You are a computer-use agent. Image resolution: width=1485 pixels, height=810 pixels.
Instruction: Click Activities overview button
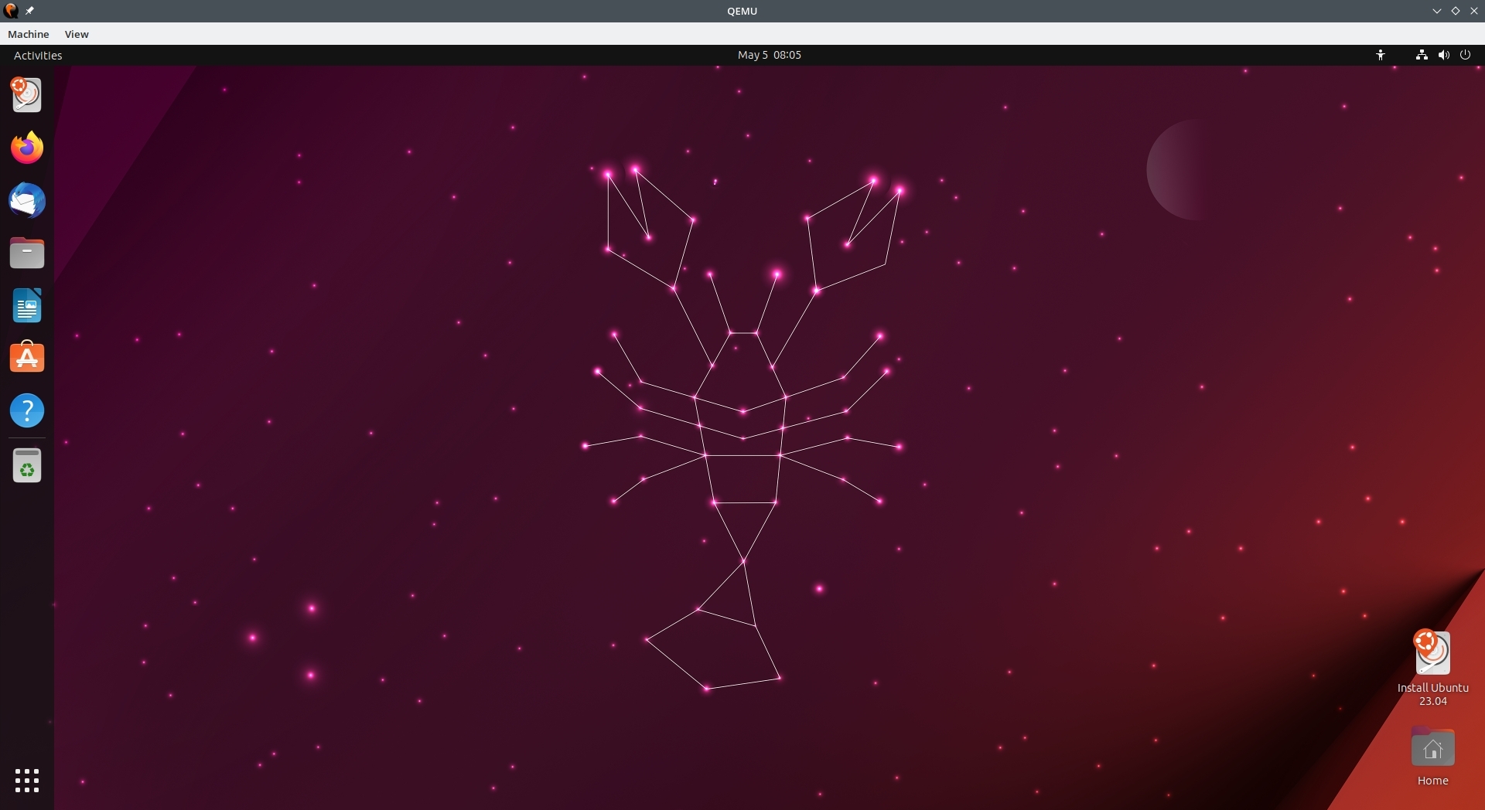pyautogui.click(x=38, y=55)
